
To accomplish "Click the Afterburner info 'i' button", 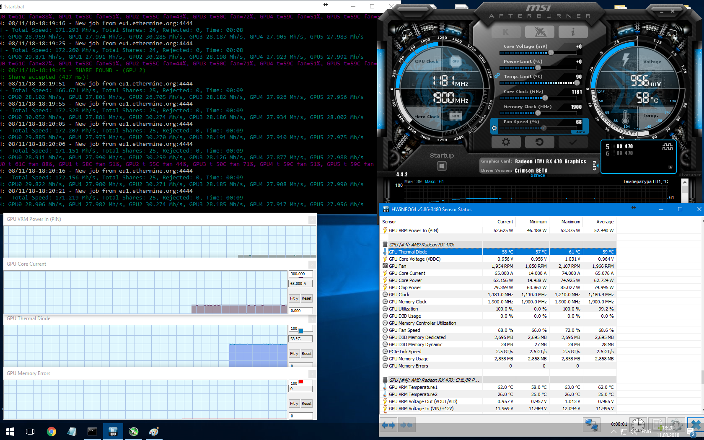I will [572, 32].
